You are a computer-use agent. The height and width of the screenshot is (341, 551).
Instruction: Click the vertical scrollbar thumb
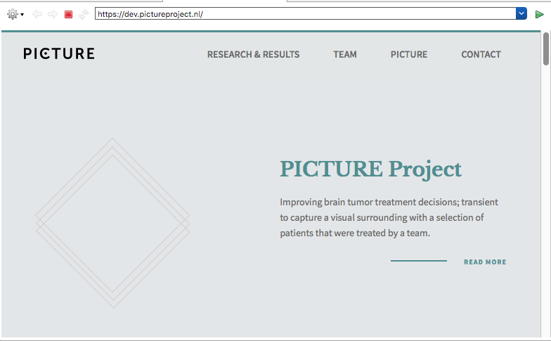click(x=546, y=49)
